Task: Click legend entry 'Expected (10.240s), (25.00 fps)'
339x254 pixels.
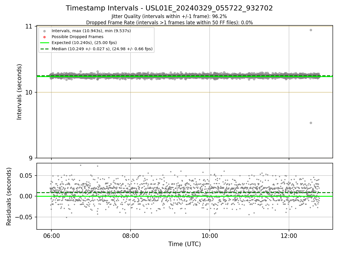Action: (x=84, y=43)
